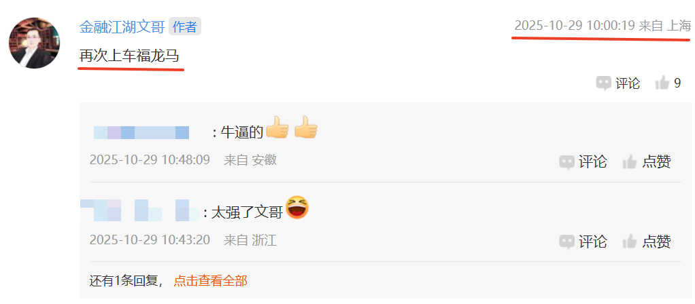Screen dimensions: 695x304
Task: Expand all replies via 点击查看全部
Action: tap(211, 280)
